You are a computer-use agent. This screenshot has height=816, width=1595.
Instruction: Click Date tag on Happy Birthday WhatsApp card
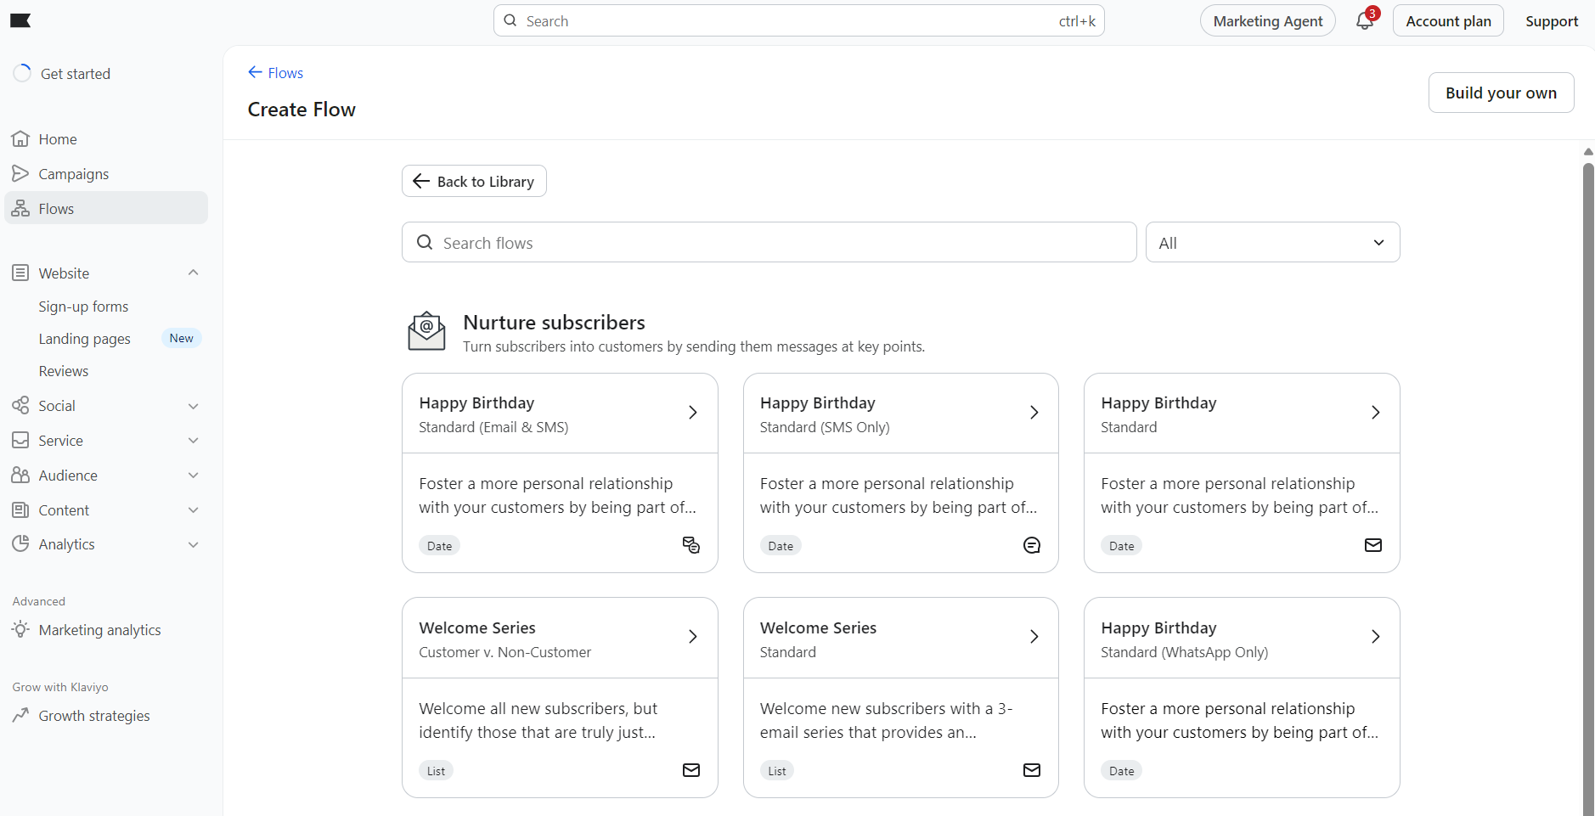click(1121, 770)
